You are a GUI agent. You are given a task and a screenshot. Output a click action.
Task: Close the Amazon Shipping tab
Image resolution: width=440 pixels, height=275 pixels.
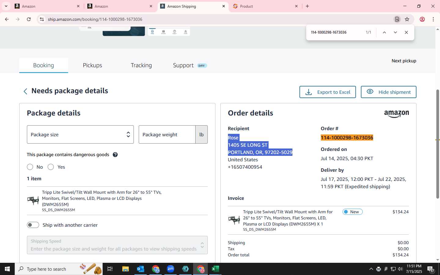point(224,6)
